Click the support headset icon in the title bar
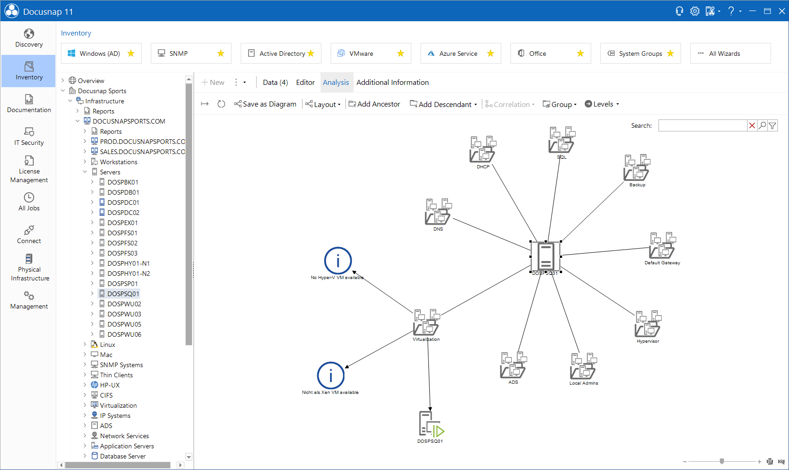This screenshot has width=789, height=470. [x=679, y=11]
